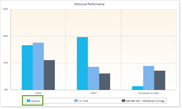This screenshot has height=109, width=182.
Task: Click the 2006 dark gray benchmark bar
Action: tap(49, 75)
